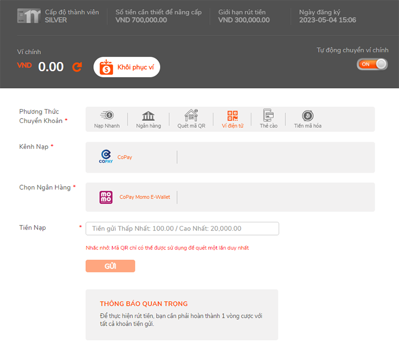Switch to the Ngân hàng tab label

tap(148, 126)
